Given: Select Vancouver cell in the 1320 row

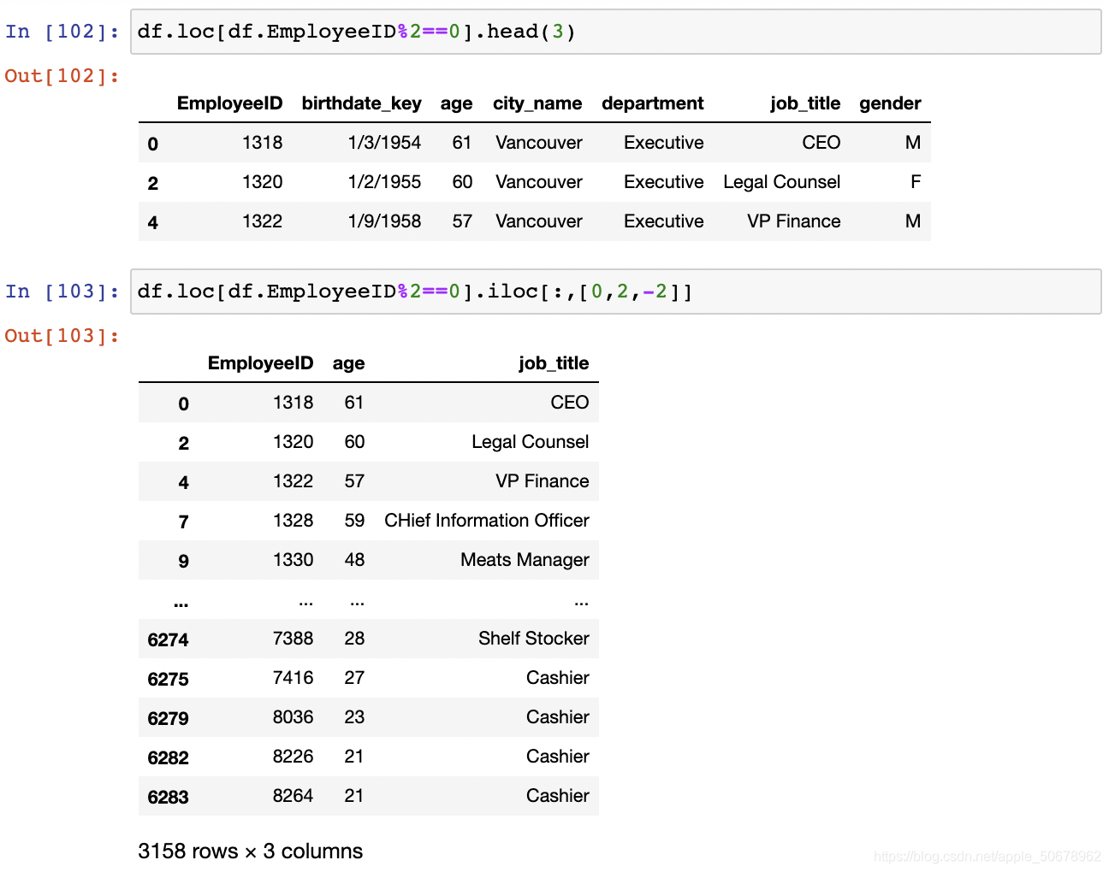Looking at the screenshot, I should 539,182.
